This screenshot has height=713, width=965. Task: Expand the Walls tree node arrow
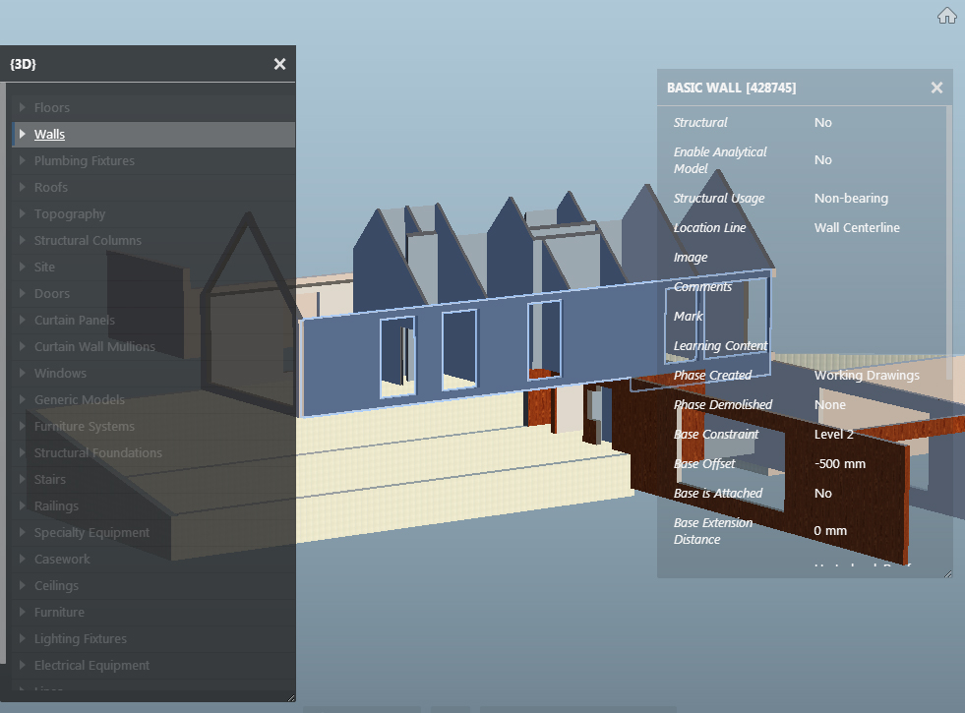point(22,134)
